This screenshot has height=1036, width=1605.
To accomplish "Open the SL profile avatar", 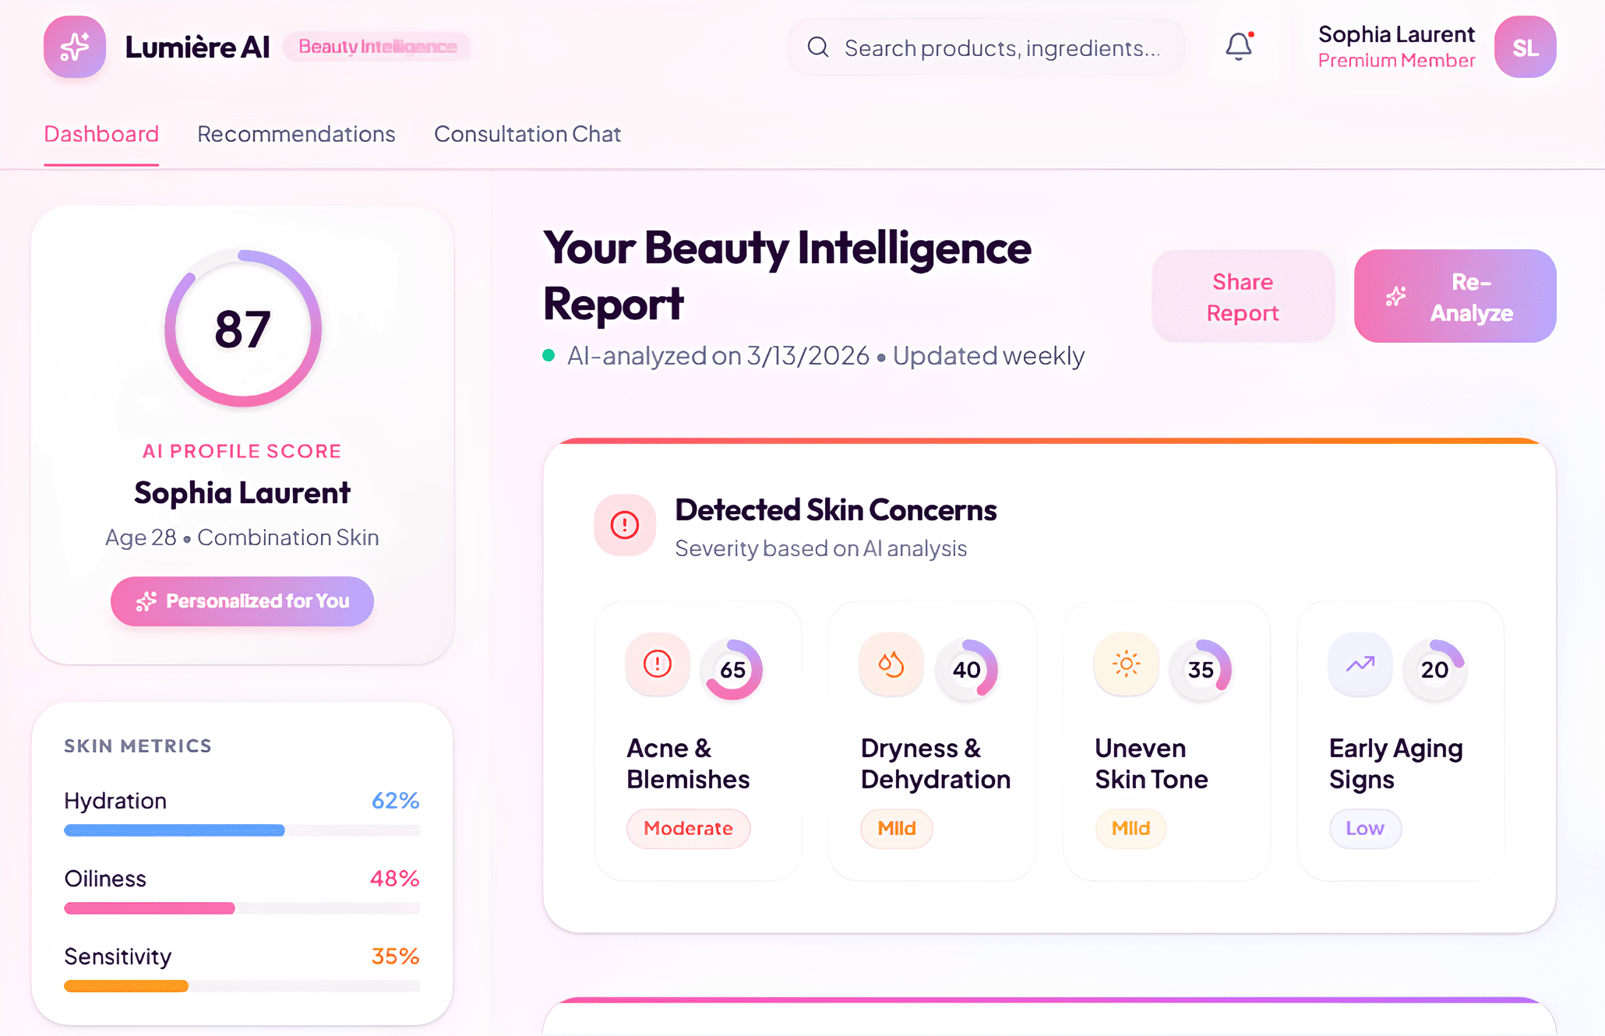I will 1523,47.
